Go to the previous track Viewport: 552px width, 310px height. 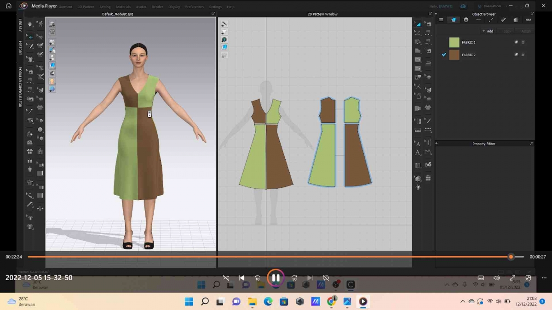pos(241,278)
